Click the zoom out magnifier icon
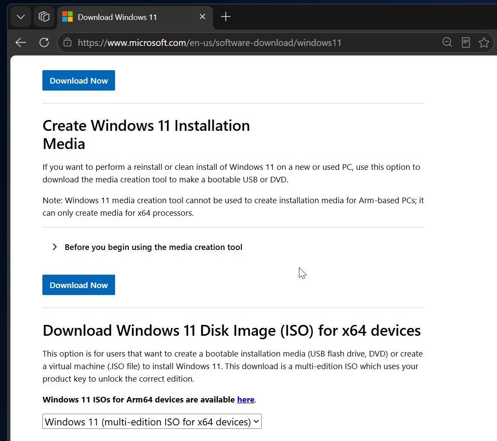497x441 pixels. [447, 42]
